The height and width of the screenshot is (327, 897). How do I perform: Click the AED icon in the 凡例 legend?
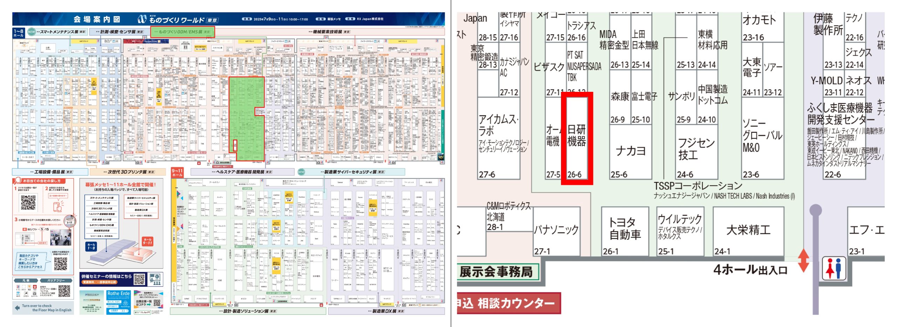click(x=35, y=287)
